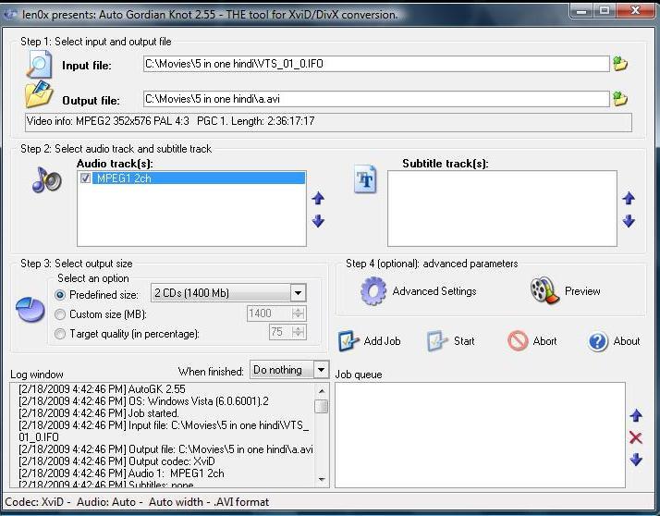Screen dimensions: 660x516
Task: Open the About help icon
Action: coord(598,341)
